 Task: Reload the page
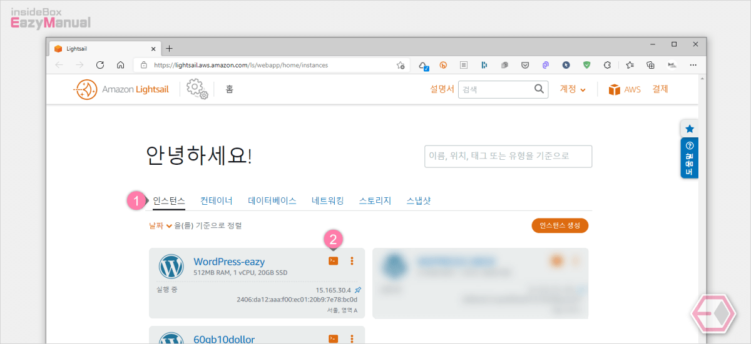[x=100, y=65]
